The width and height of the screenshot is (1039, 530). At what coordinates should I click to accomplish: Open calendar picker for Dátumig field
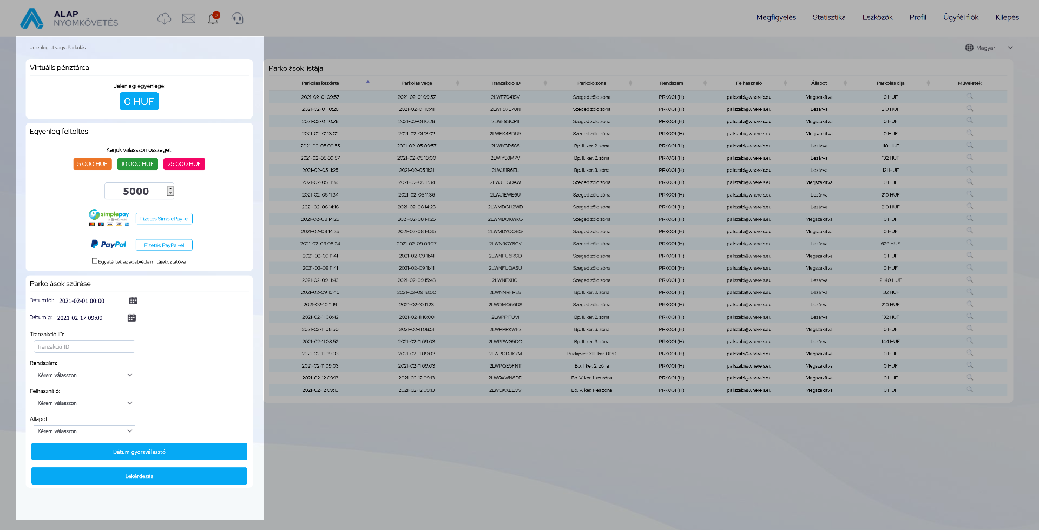pos(131,318)
